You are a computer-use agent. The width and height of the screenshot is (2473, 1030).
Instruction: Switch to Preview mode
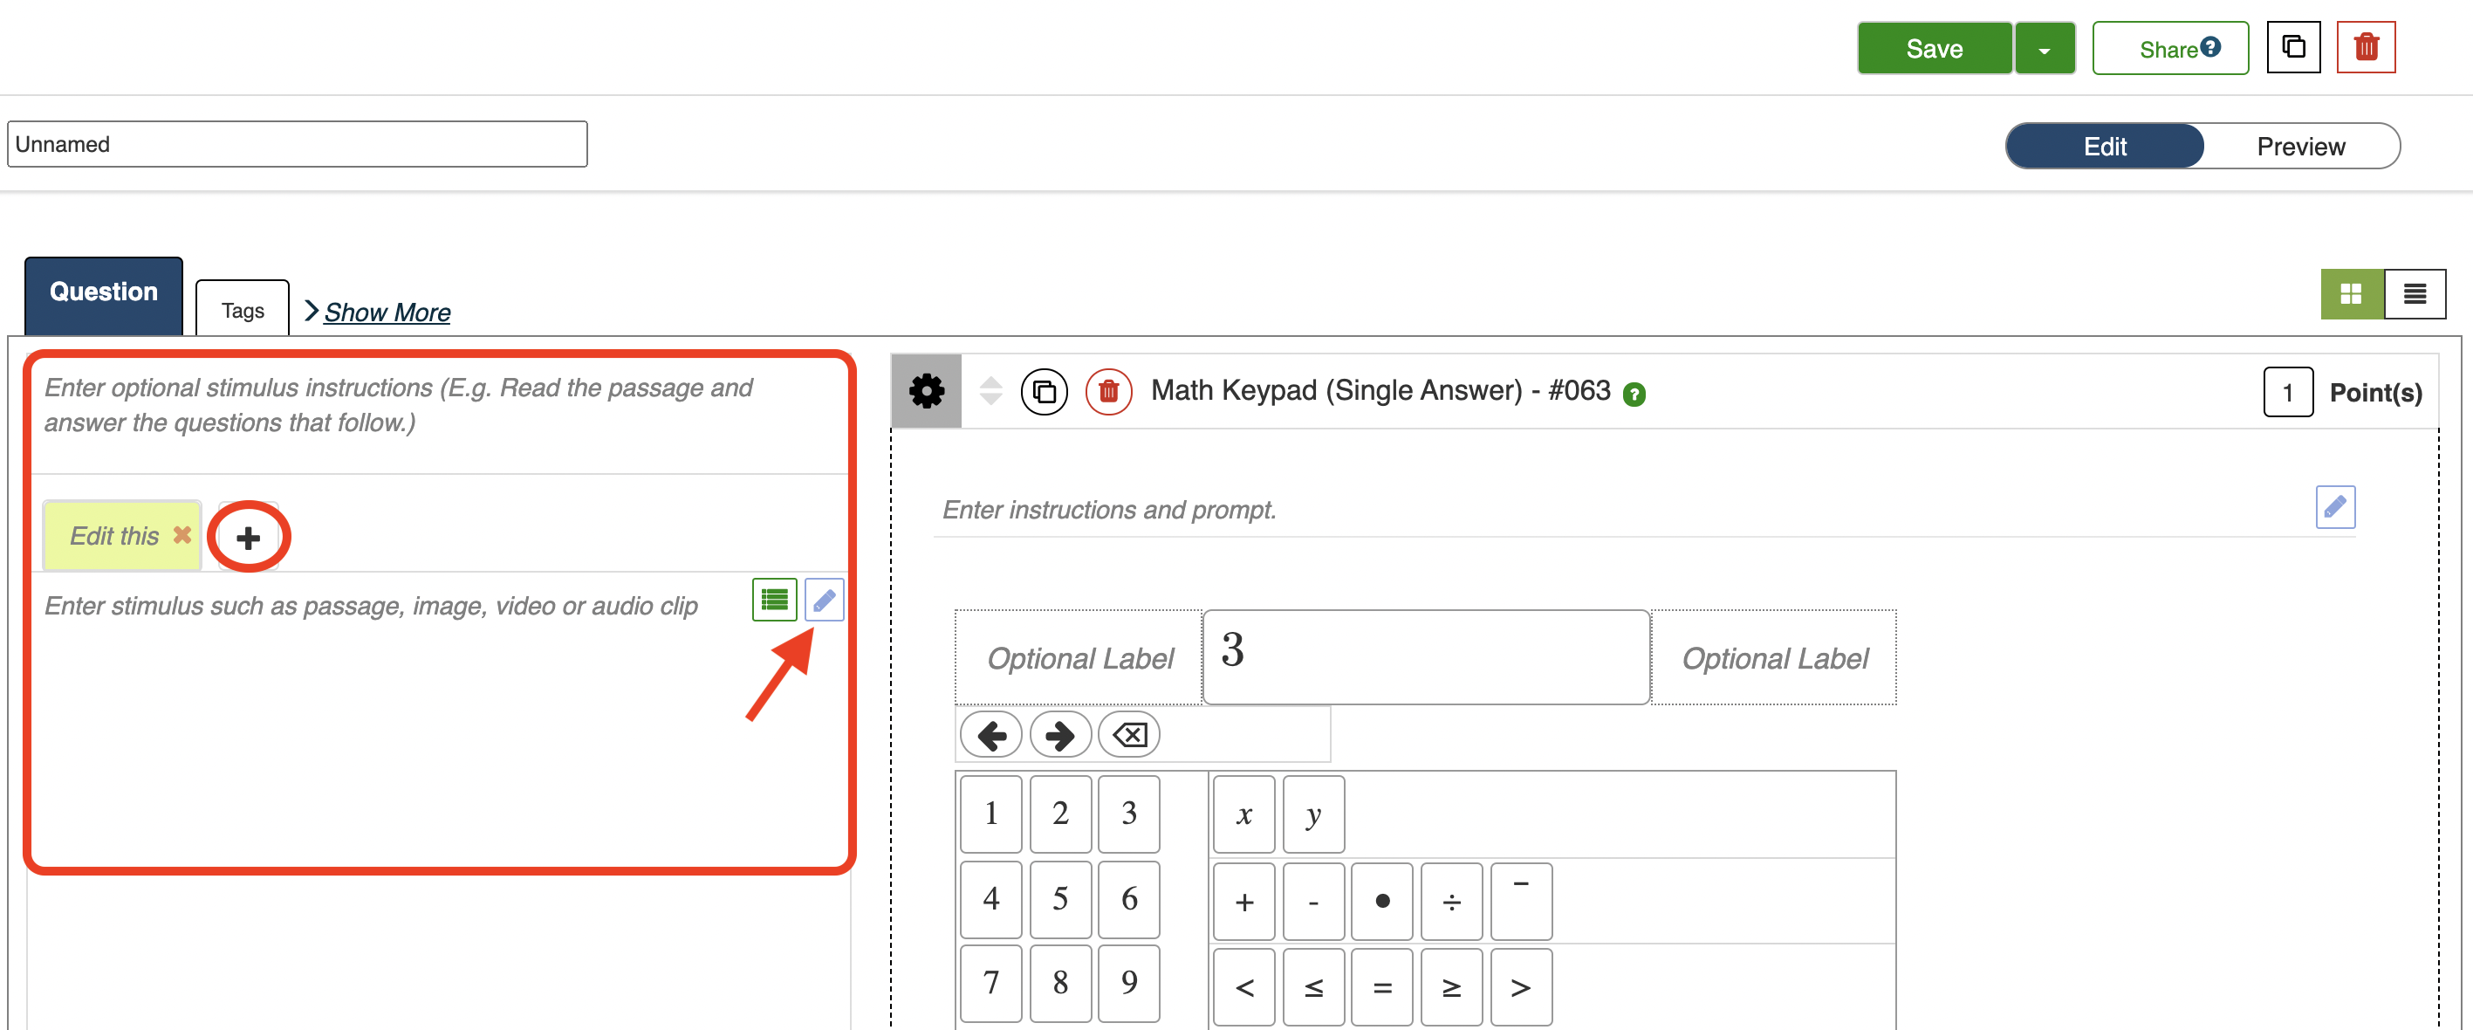(2300, 146)
